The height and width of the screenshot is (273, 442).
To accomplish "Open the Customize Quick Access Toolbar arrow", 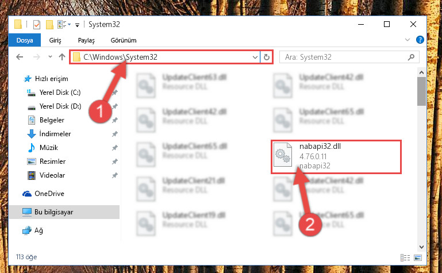I will pos(77,25).
